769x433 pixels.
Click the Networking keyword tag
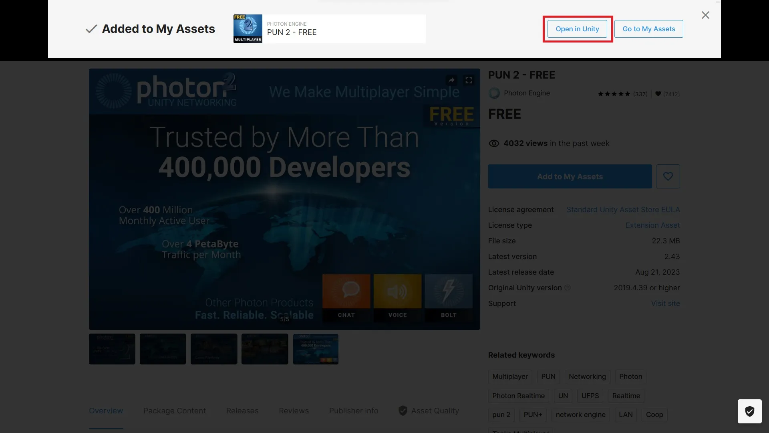tap(587, 376)
